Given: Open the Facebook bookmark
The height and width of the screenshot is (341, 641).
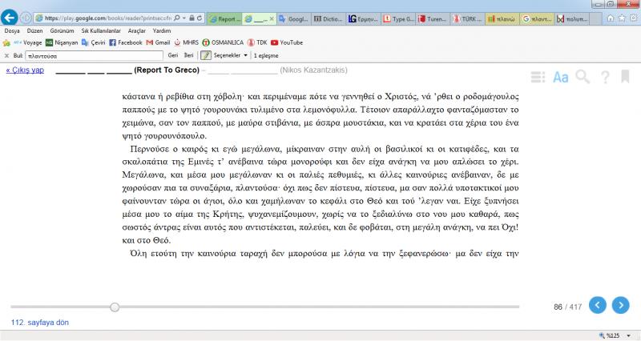Looking at the screenshot, I should (126, 42).
